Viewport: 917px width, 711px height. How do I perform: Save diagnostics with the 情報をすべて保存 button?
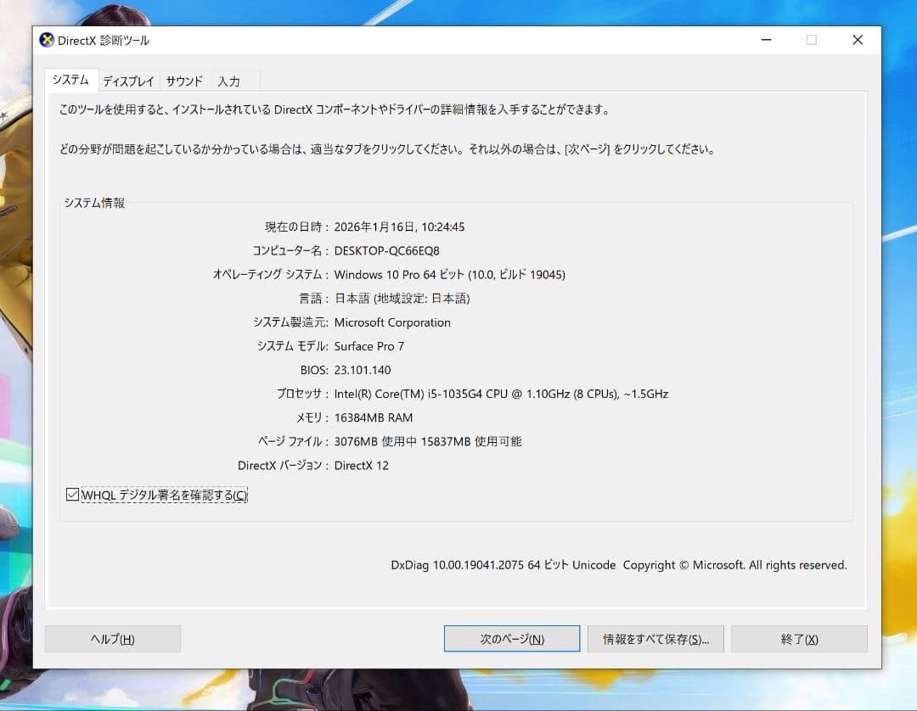pos(655,638)
